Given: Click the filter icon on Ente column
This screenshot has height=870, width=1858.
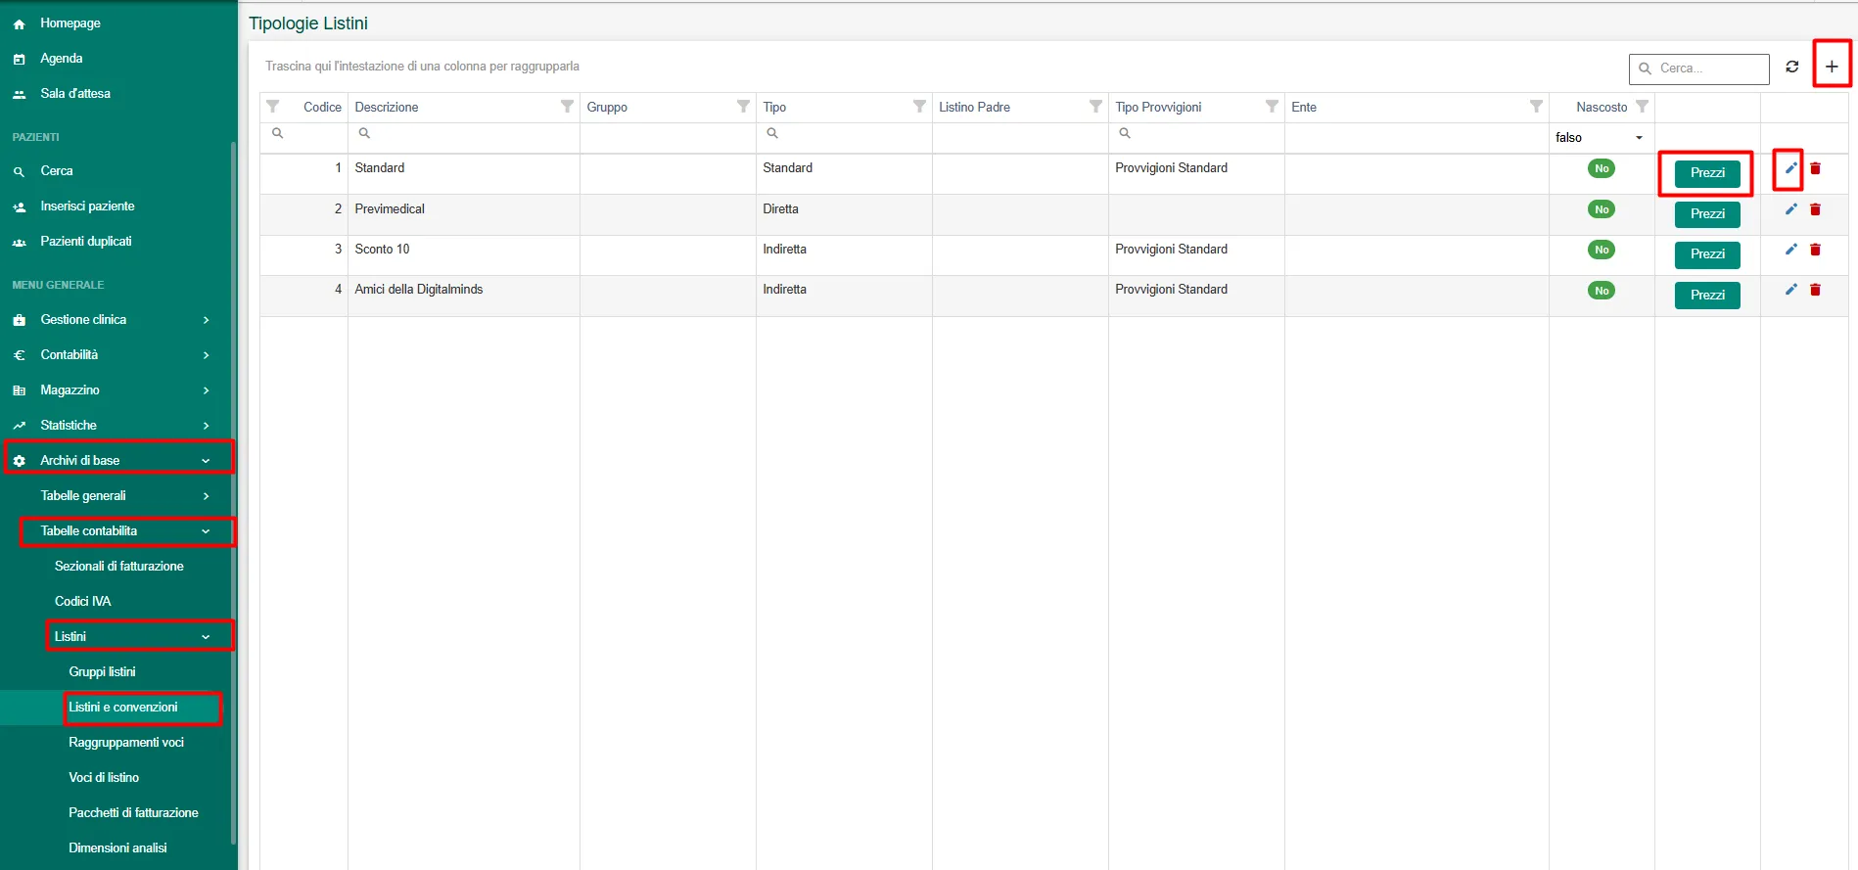Looking at the screenshot, I should coord(1536,107).
